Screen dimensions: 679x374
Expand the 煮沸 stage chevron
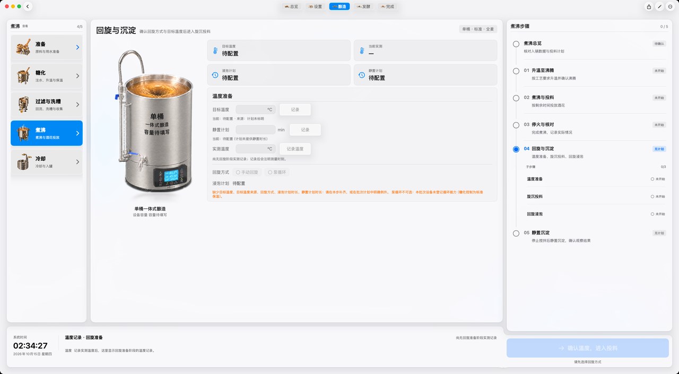pyautogui.click(x=77, y=133)
